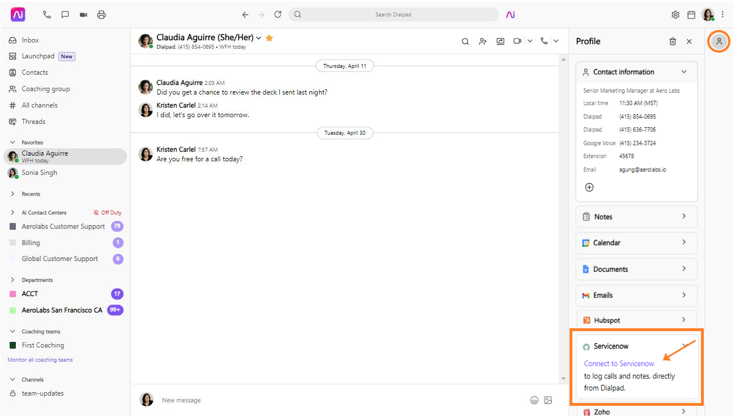The width and height of the screenshot is (735, 416).
Task: Open Dialpad Ai icon beside search
Action: [511, 15]
